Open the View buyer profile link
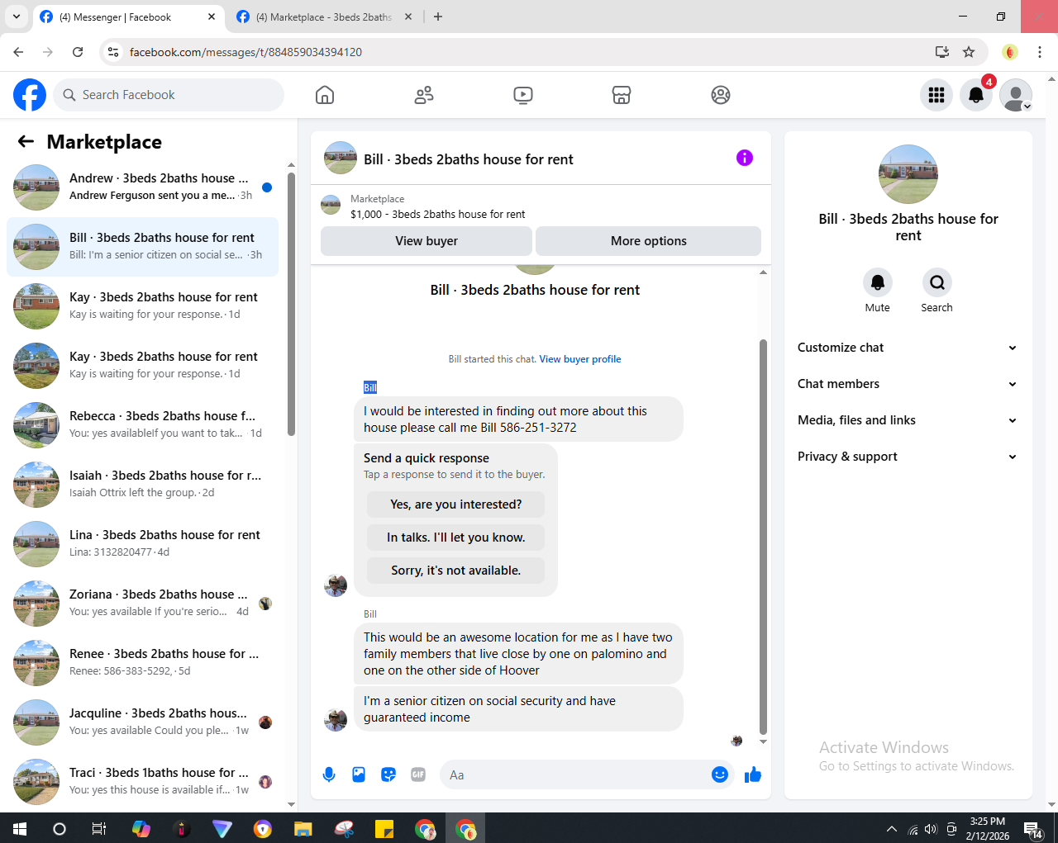This screenshot has height=843, width=1058. (x=580, y=359)
